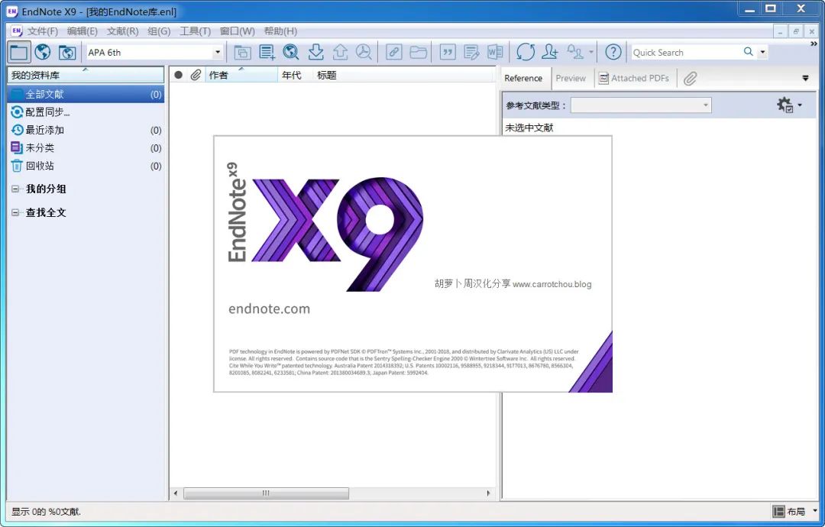
Task: Switch to the Preview tab
Action: coord(571,79)
